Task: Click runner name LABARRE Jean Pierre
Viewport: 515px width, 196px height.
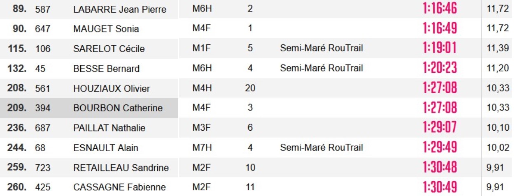Action: pos(120,10)
